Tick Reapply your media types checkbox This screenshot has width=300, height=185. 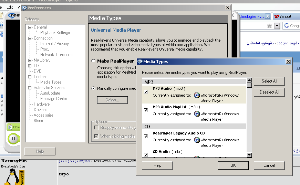pos(96,128)
